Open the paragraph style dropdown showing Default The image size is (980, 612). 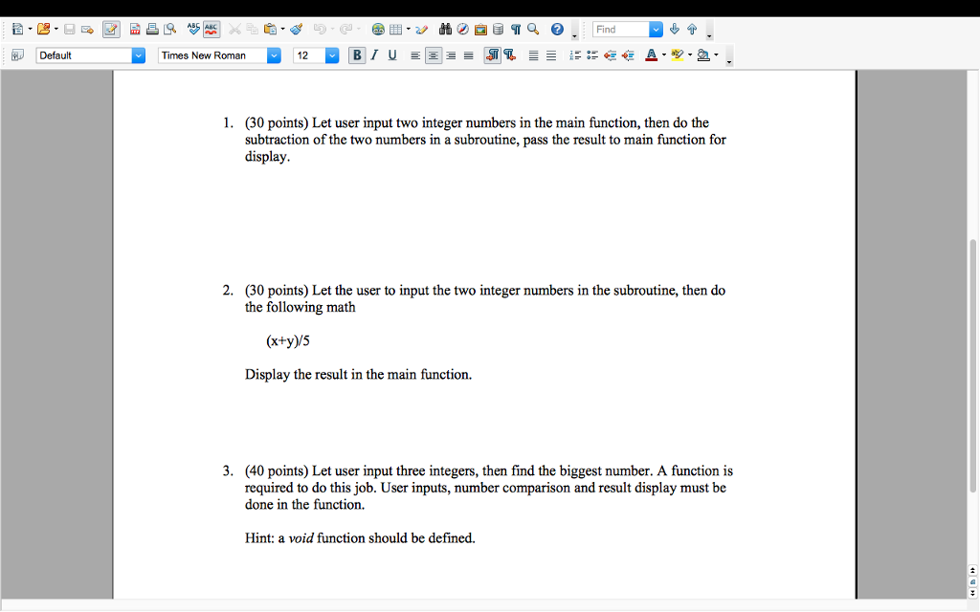coord(139,55)
